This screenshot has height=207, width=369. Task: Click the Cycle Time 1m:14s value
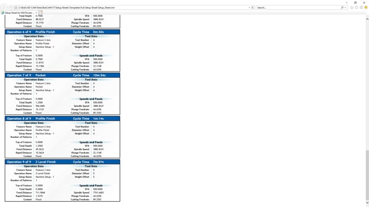click(99, 118)
